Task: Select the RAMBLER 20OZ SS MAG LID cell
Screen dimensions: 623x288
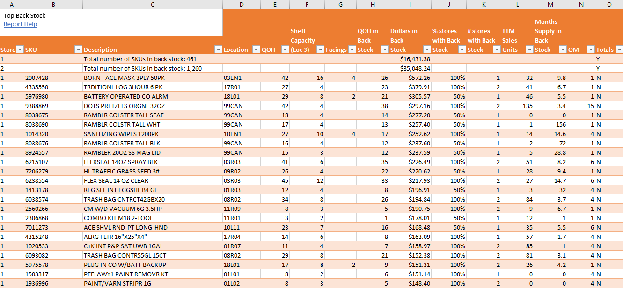Action: (x=153, y=152)
